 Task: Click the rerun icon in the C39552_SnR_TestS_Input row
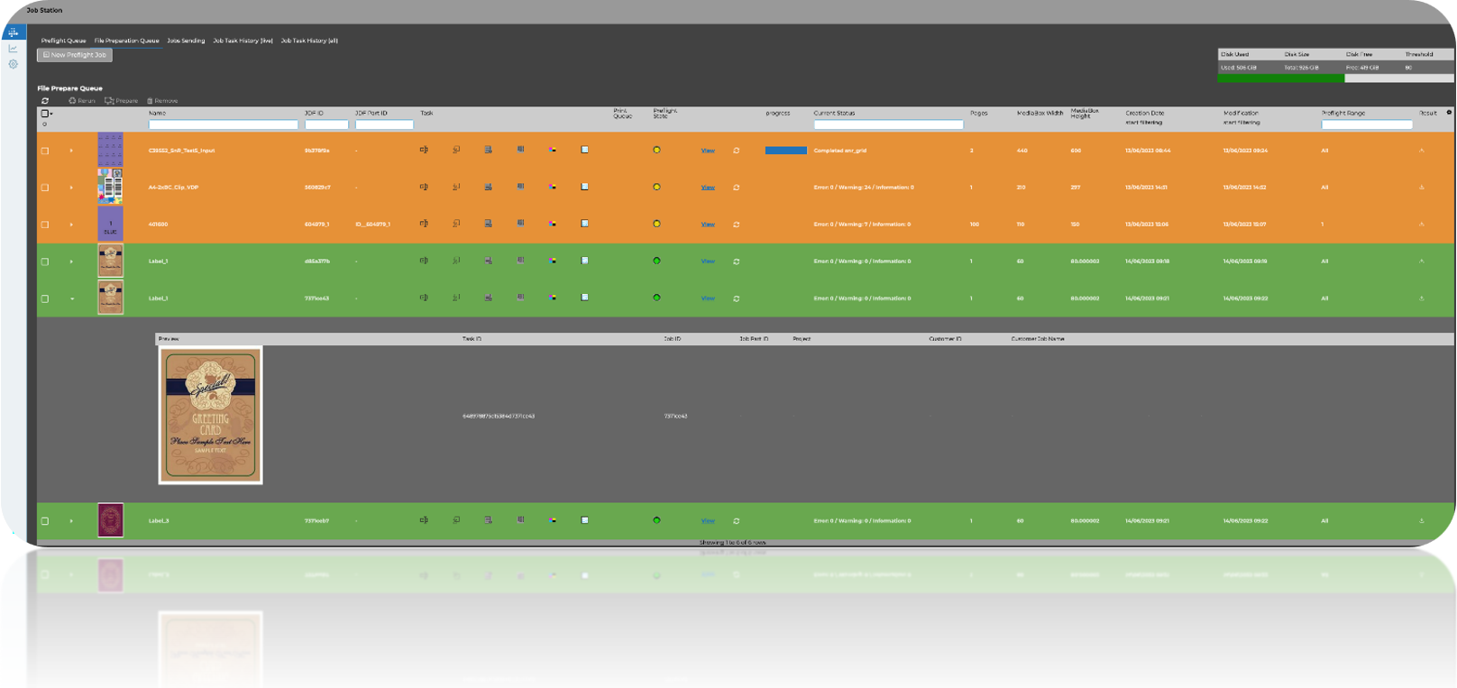click(x=737, y=151)
